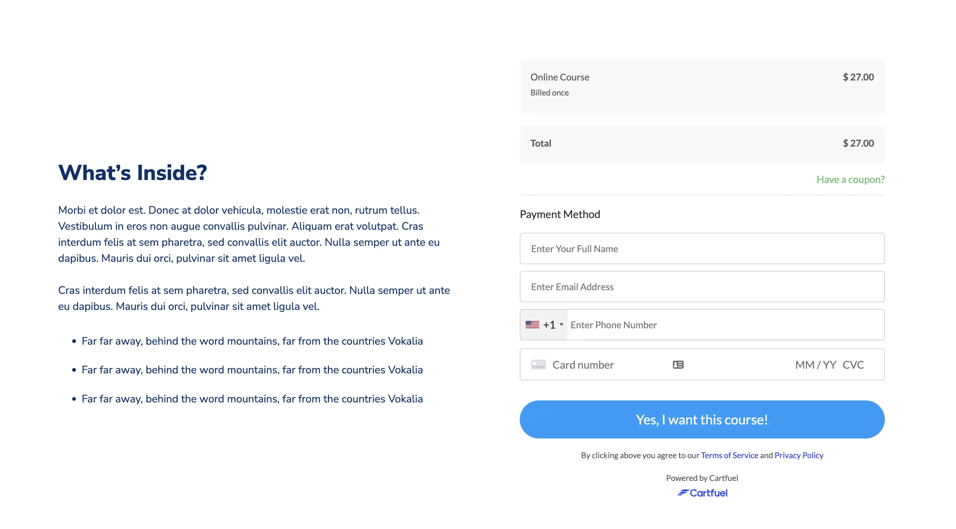
Task: Click the Cartfuel logo
Action: 702,493
